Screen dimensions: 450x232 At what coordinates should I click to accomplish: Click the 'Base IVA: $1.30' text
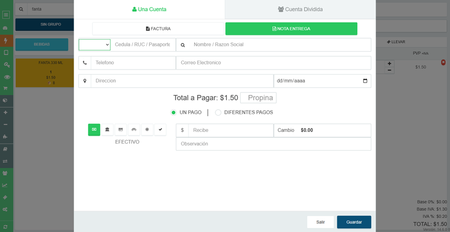432,209
